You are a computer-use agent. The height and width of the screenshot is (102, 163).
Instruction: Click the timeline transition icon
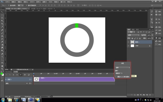coord(29,75)
